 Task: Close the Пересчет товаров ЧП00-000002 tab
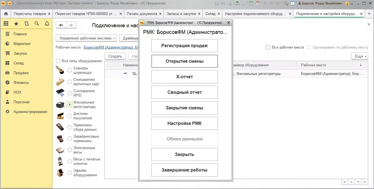[120, 14]
